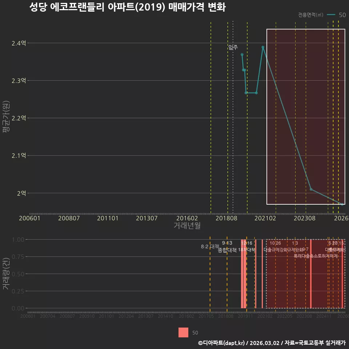Screen dimensions: 349x349
Task: Click the red 50 legend swatch below the volume chart
Action: tap(183, 332)
